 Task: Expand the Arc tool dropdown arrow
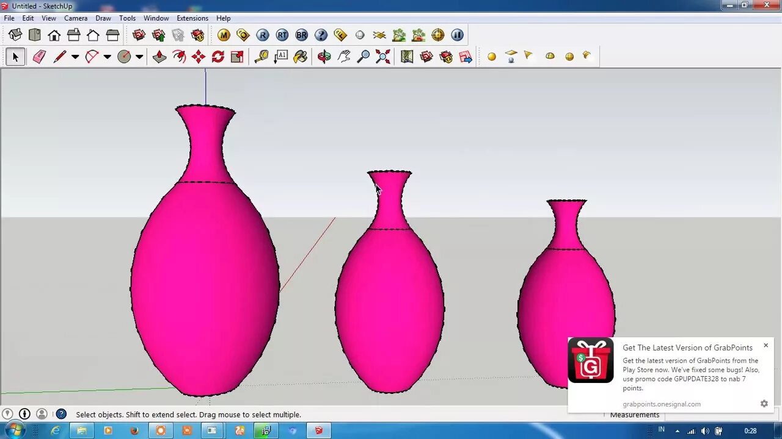[x=107, y=57]
